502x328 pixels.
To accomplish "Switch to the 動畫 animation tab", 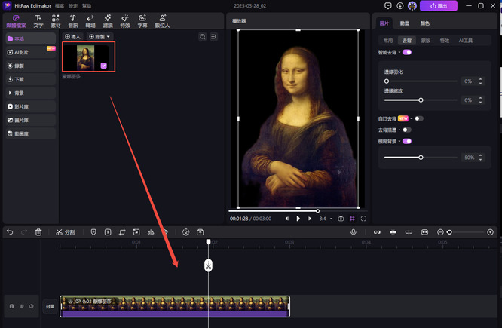I will 404,23.
